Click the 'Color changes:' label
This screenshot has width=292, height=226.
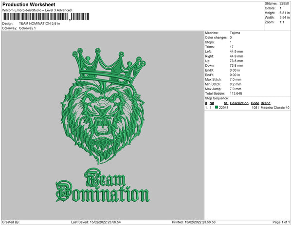click(216, 38)
